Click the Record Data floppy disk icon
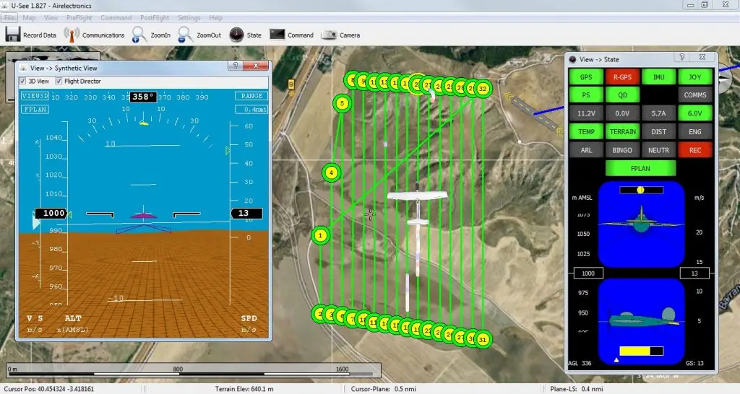Image resolution: width=740 pixels, height=394 pixels. pos(12,34)
